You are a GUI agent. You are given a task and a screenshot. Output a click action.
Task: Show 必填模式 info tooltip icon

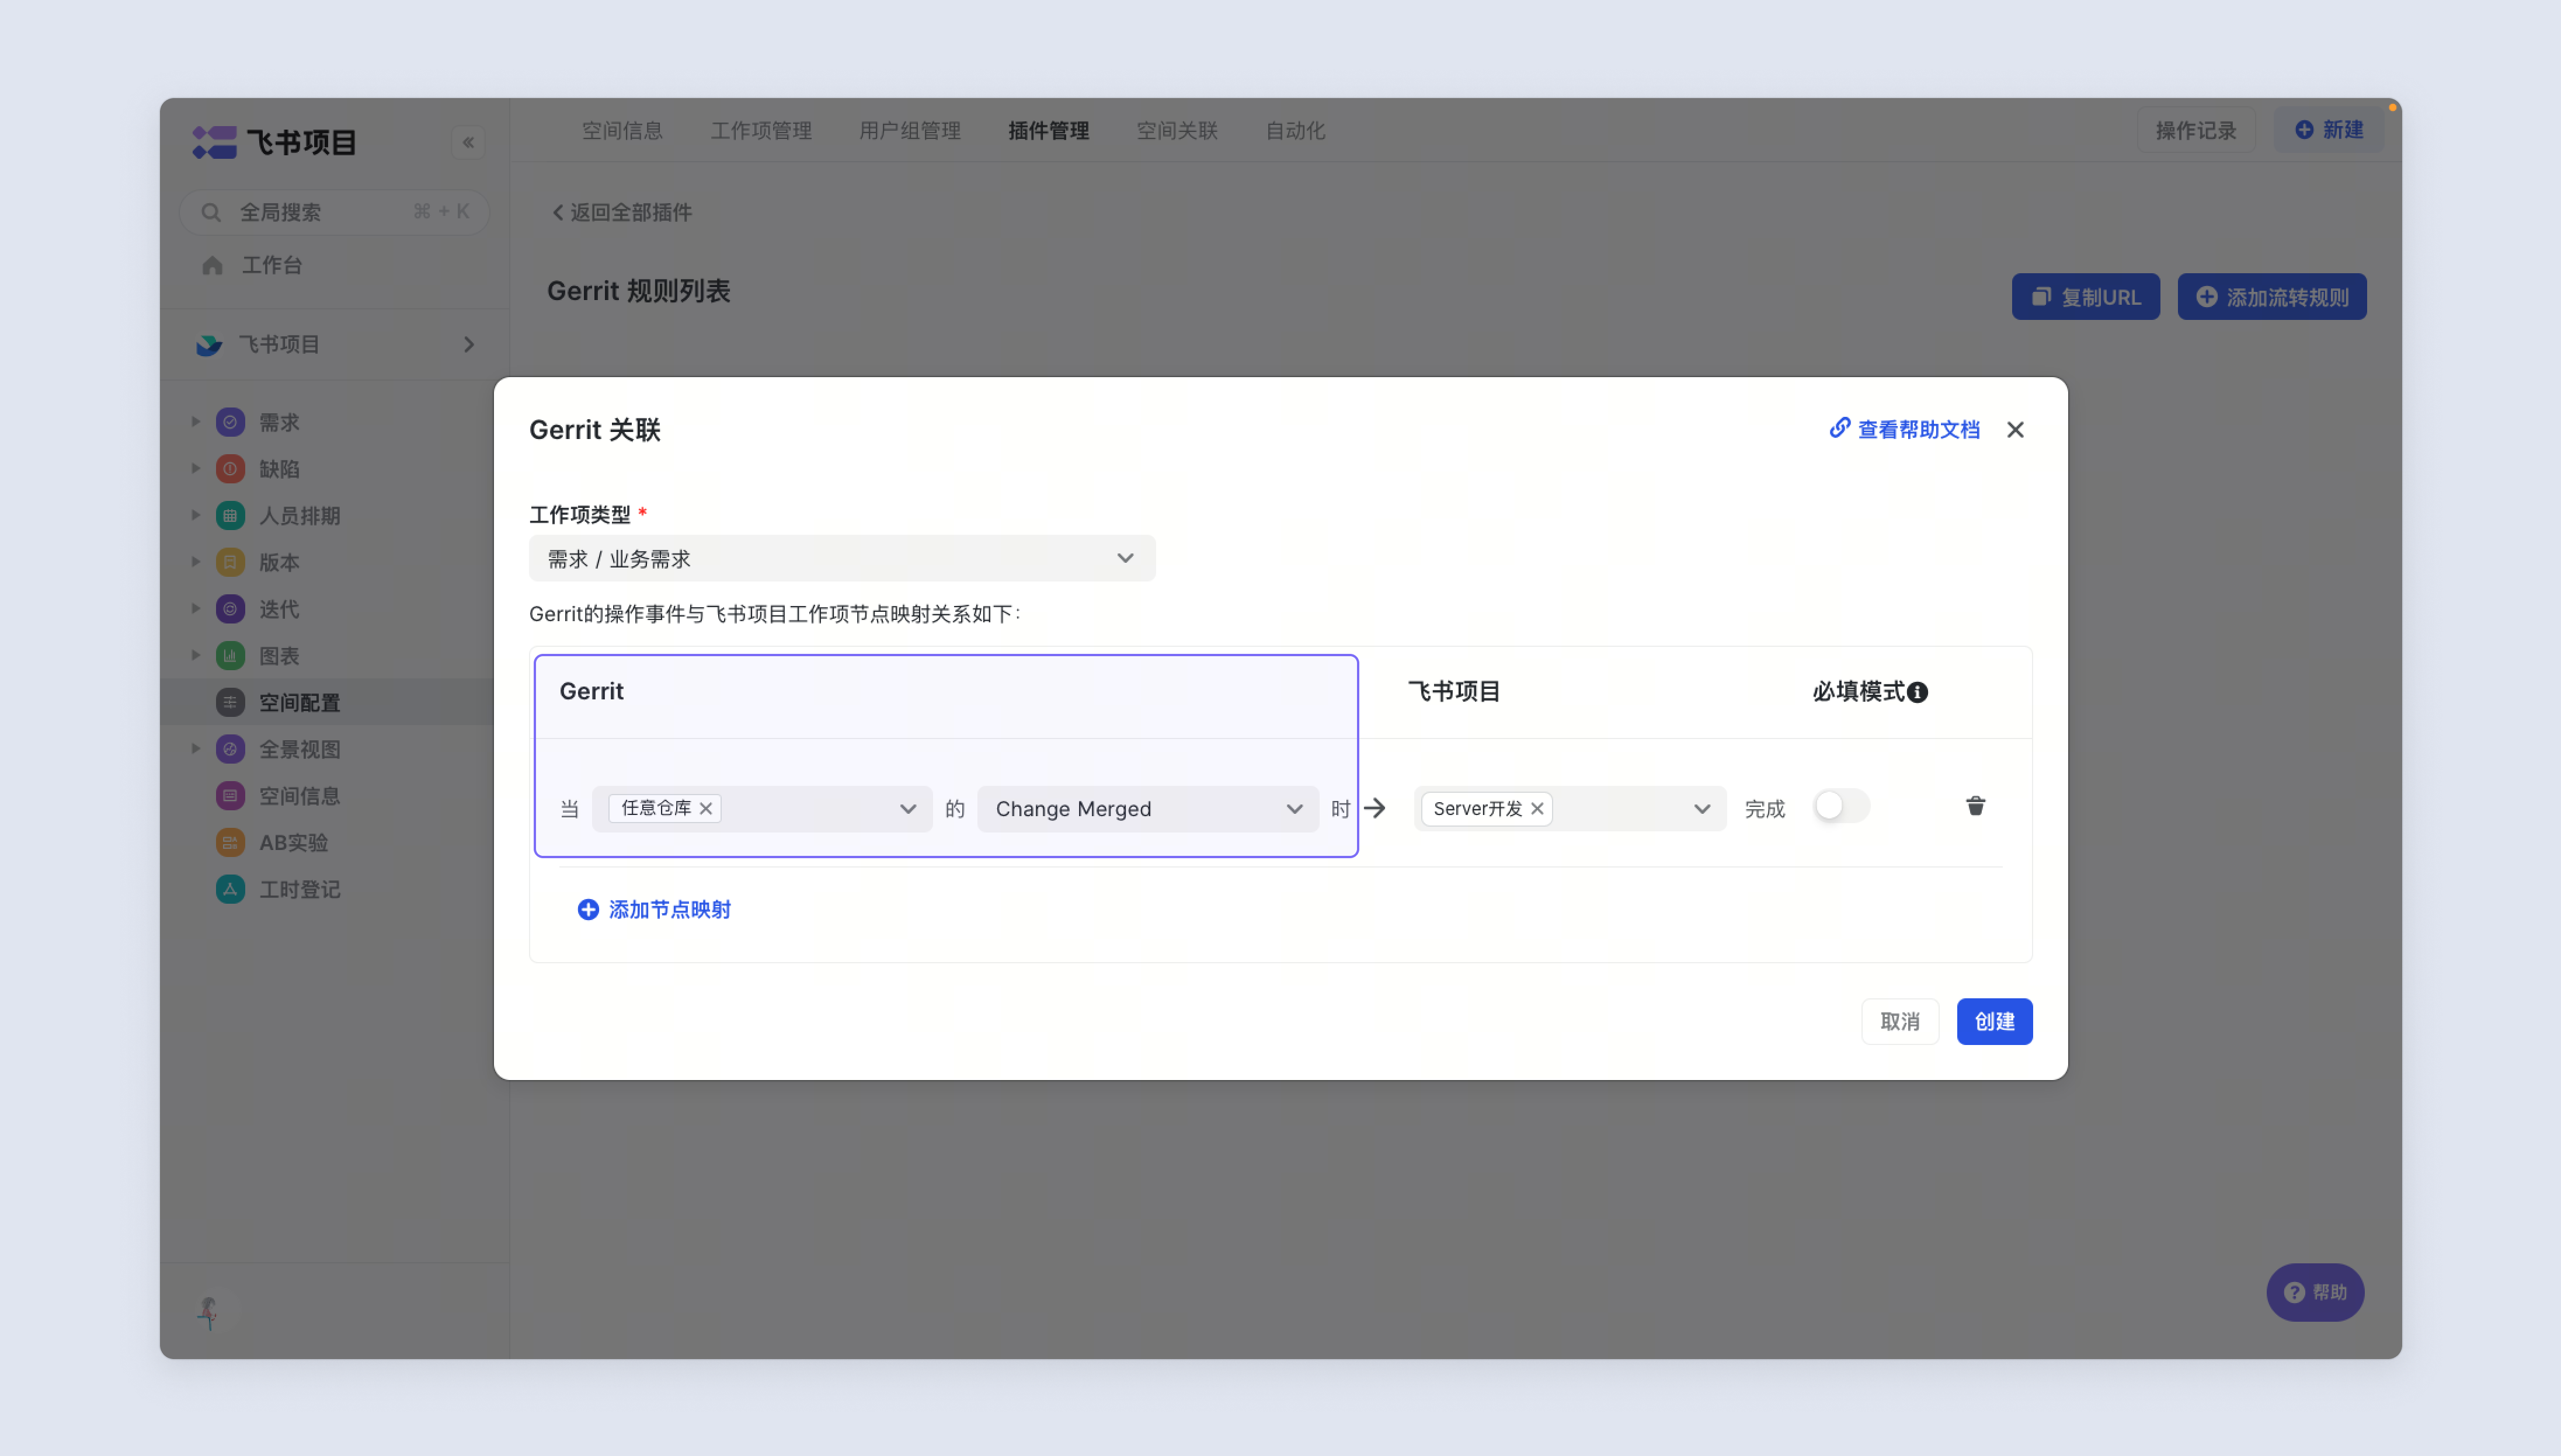pos(1917,692)
